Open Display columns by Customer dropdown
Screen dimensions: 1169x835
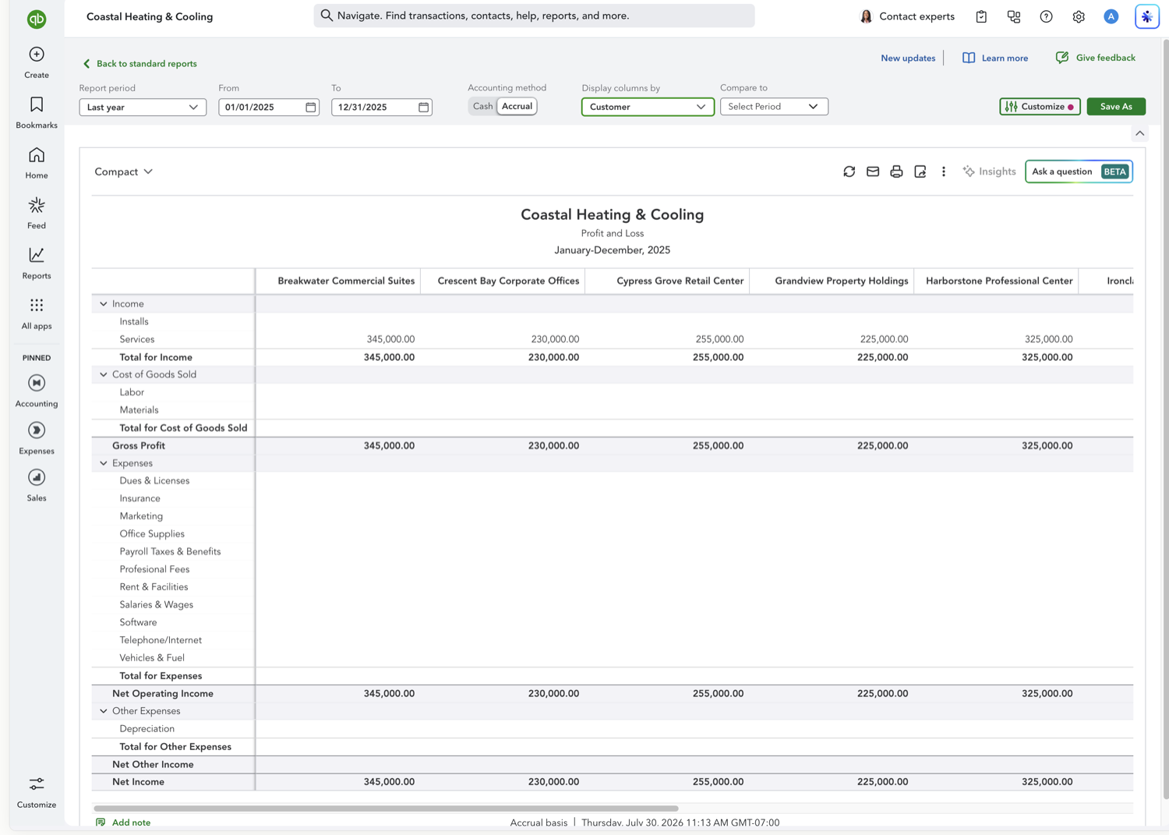(x=648, y=107)
